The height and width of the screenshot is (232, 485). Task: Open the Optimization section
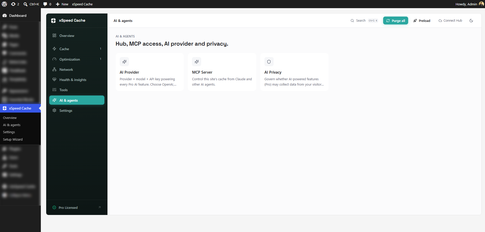click(77, 59)
